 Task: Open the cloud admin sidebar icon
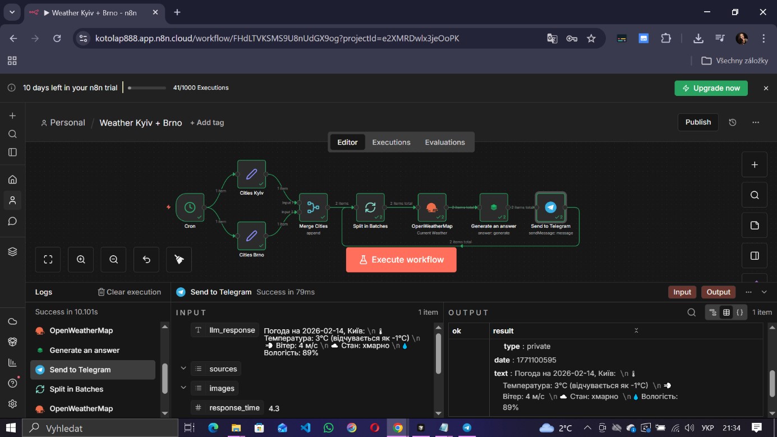[12, 321]
